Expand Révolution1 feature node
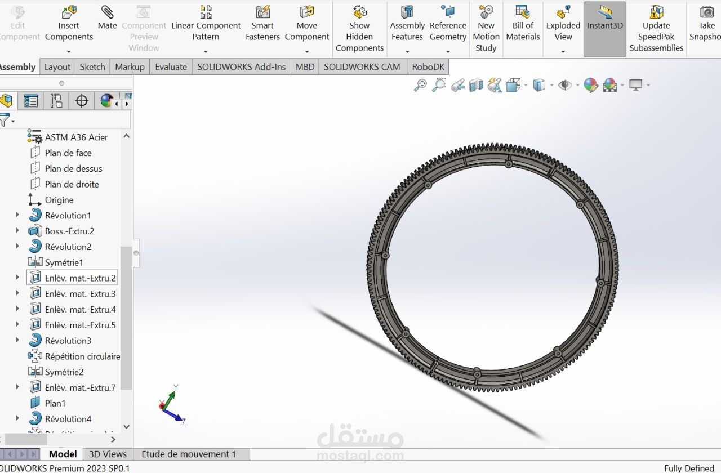Viewport: 721px width, 473px height. tap(17, 215)
